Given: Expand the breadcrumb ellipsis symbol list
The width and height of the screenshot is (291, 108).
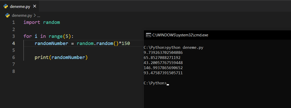Looking at the screenshot, I should coord(39,15).
